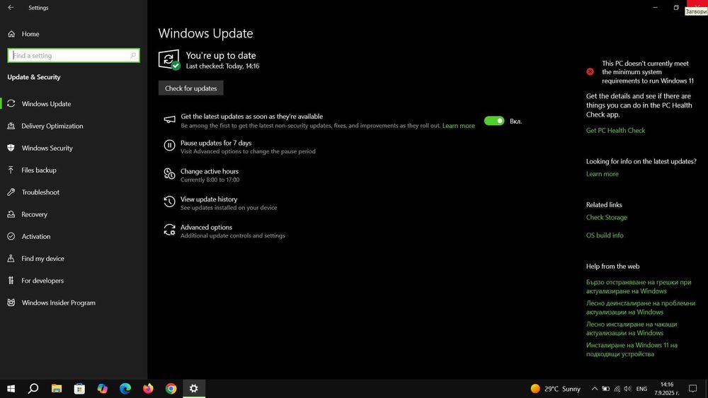Open Windows Security section

[x=74, y=148]
